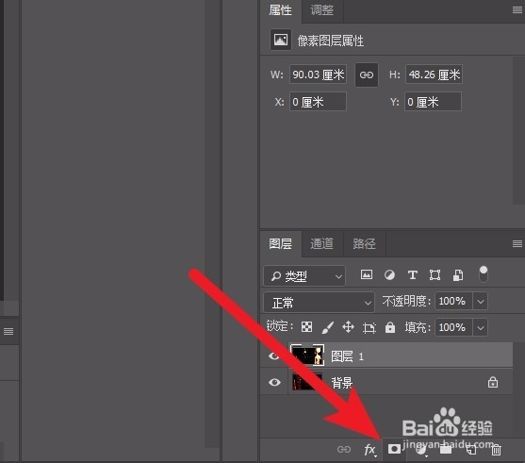Click the pixel layer properties icon
The width and height of the screenshot is (525, 463).
(x=281, y=40)
